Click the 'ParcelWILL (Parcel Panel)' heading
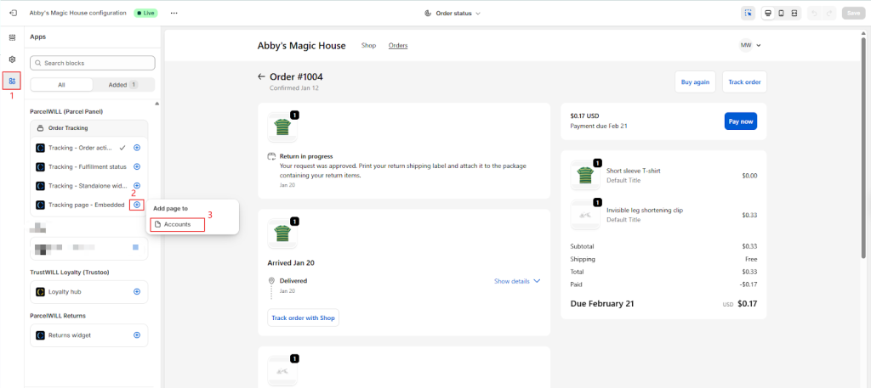The width and height of the screenshot is (871, 388). click(66, 111)
